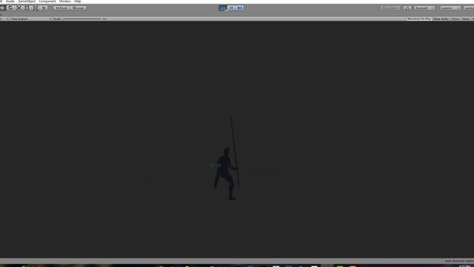This screenshot has width=474, height=267.
Task: Open the Free Aspect resolution dropdown
Action: click(x=31, y=19)
